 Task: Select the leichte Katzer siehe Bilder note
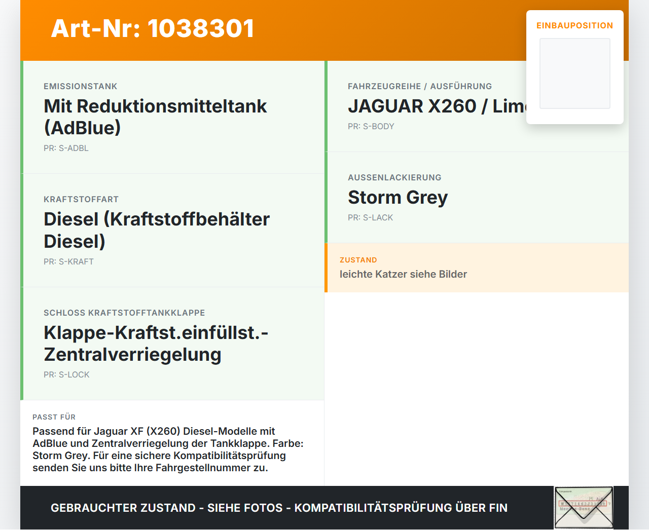pyautogui.click(x=403, y=274)
